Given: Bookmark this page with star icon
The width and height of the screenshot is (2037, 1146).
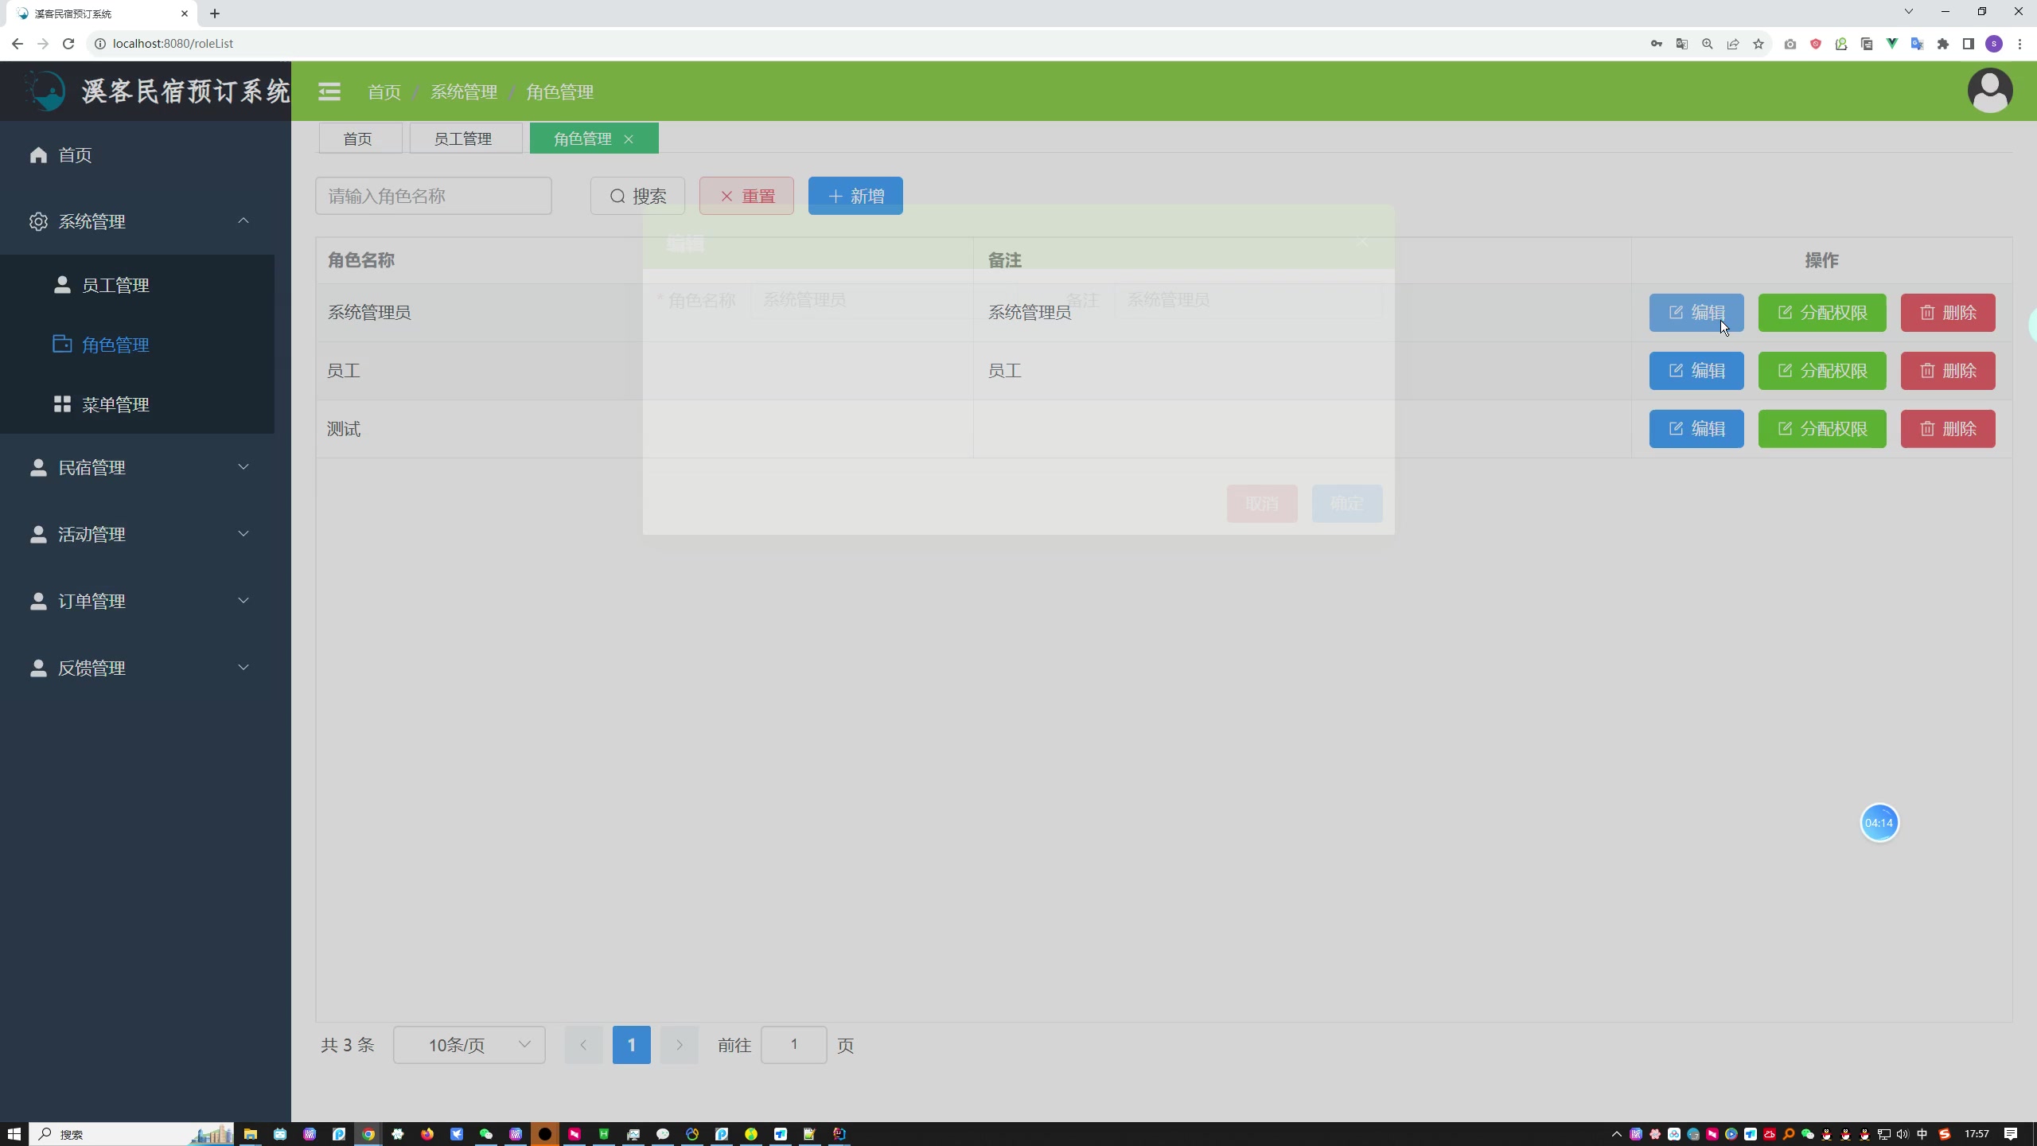Looking at the screenshot, I should [x=1759, y=44].
